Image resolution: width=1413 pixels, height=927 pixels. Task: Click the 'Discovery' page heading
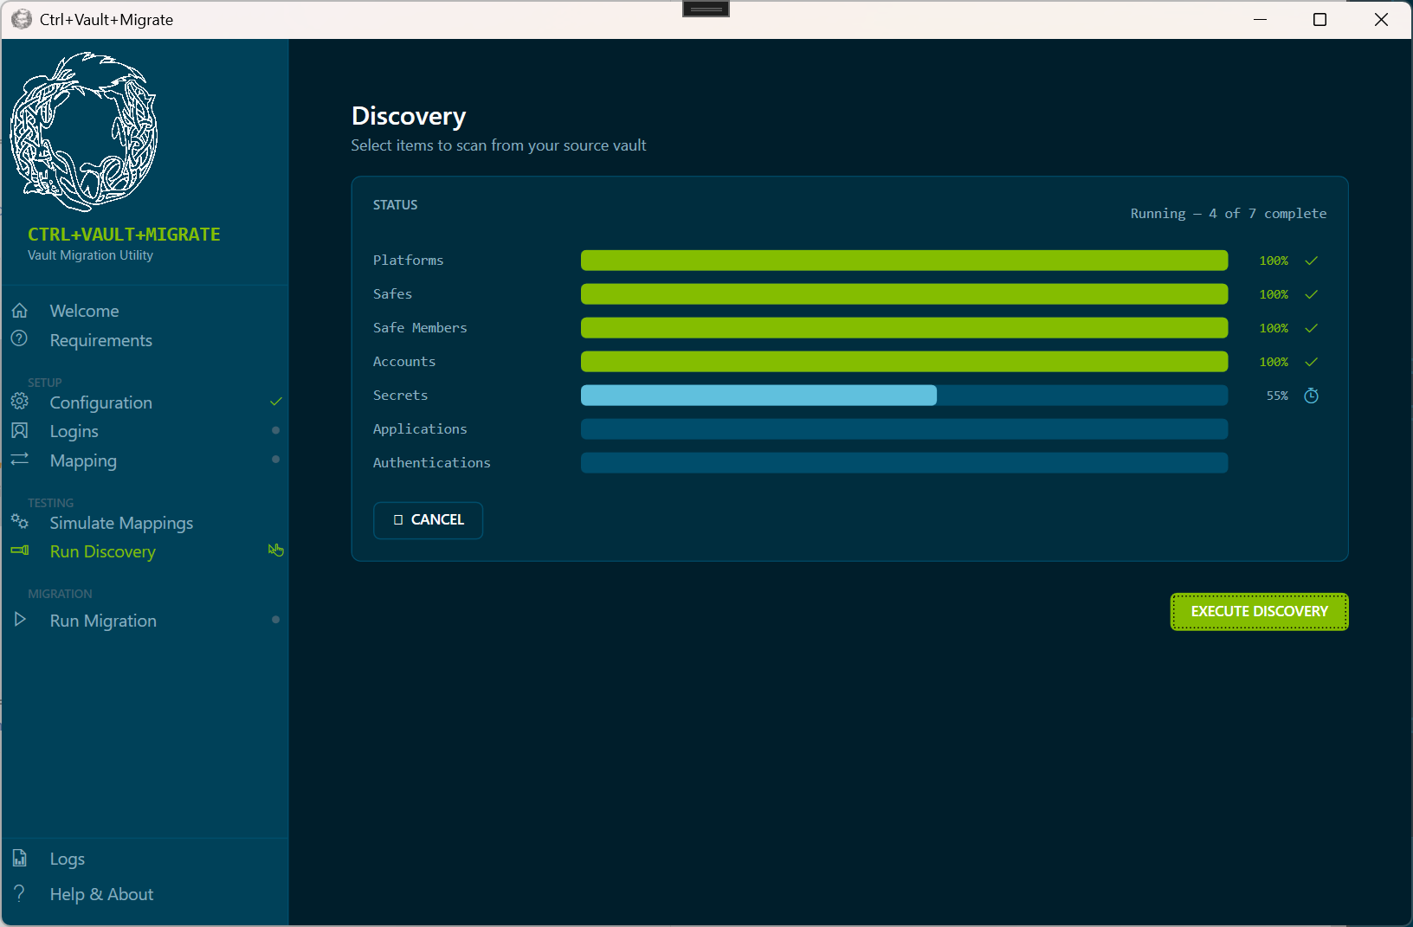click(x=409, y=117)
